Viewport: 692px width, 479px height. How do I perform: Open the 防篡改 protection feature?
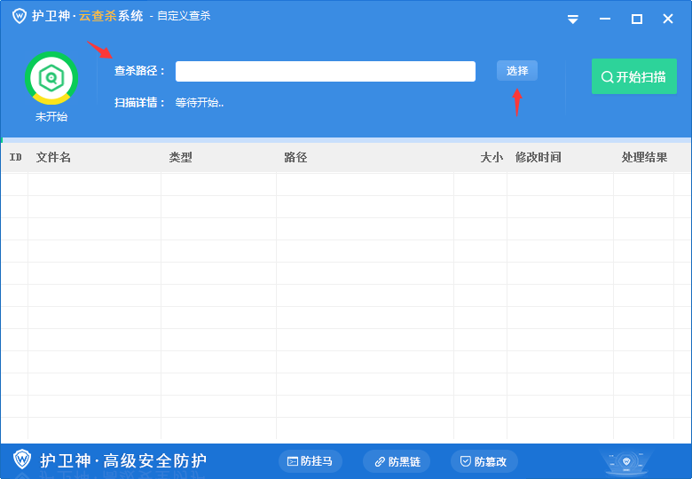pos(484,461)
